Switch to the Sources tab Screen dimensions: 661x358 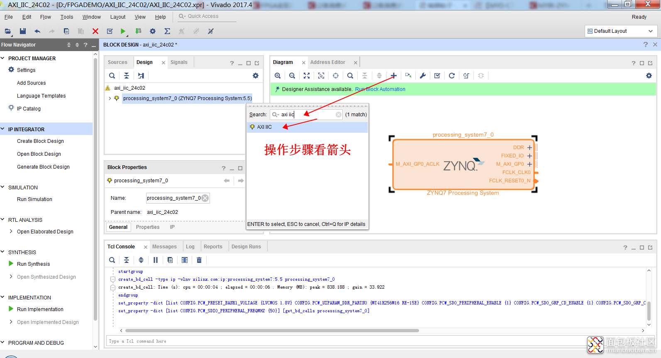[117, 62]
